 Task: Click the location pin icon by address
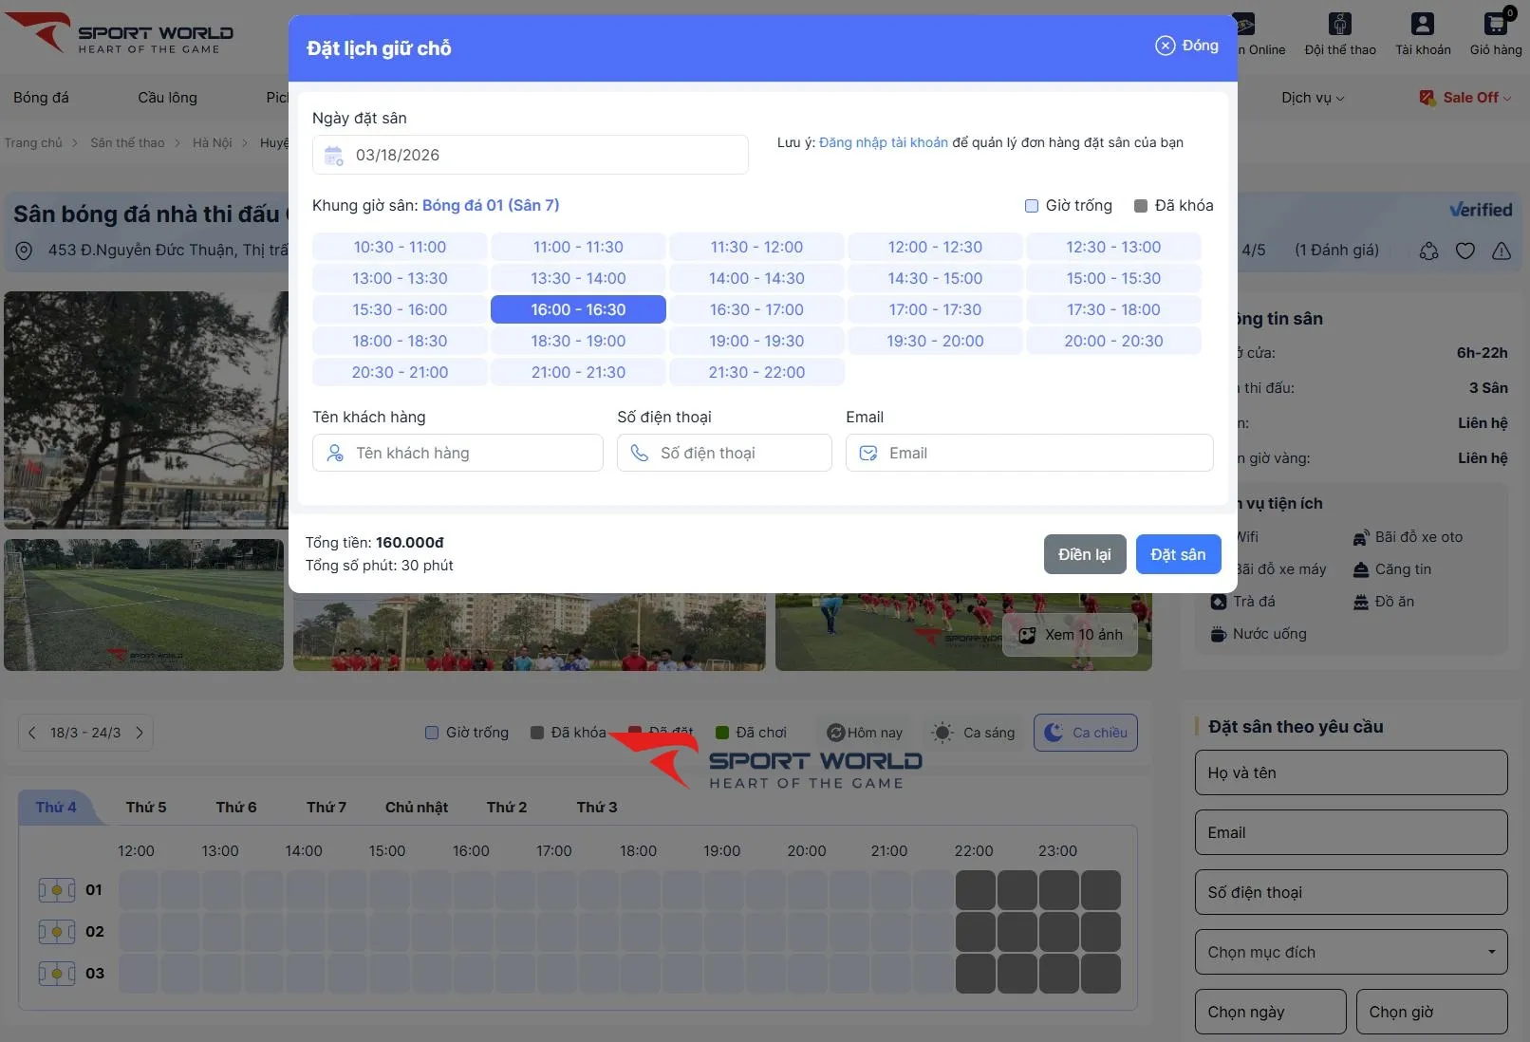[x=25, y=251]
